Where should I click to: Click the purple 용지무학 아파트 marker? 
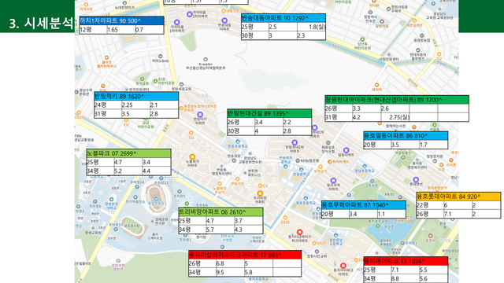[333, 181]
